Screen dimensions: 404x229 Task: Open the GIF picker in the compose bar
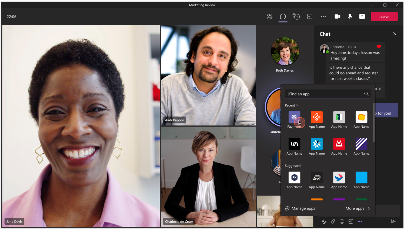(350, 221)
